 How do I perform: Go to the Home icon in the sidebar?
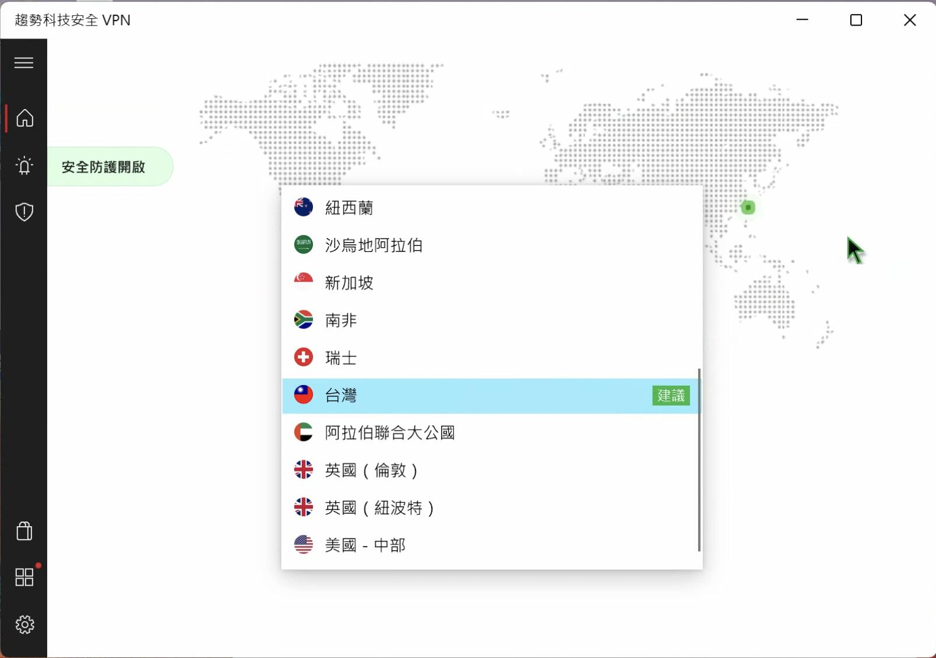24,118
